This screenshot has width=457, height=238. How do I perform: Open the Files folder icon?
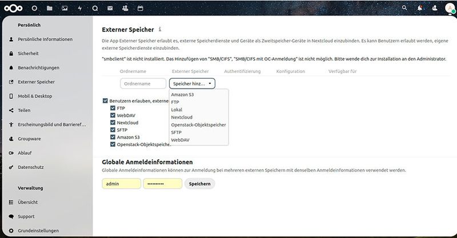click(x=50, y=9)
